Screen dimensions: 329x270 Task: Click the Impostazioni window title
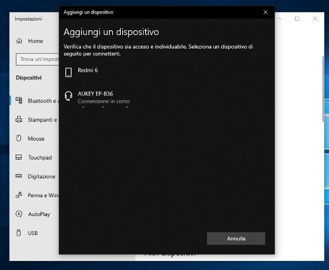pyautogui.click(x=28, y=19)
